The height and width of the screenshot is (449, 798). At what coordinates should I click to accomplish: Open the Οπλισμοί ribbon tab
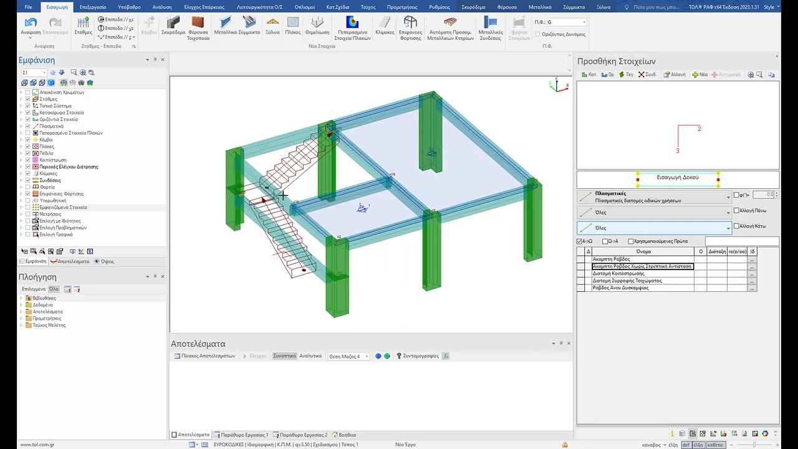point(304,7)
